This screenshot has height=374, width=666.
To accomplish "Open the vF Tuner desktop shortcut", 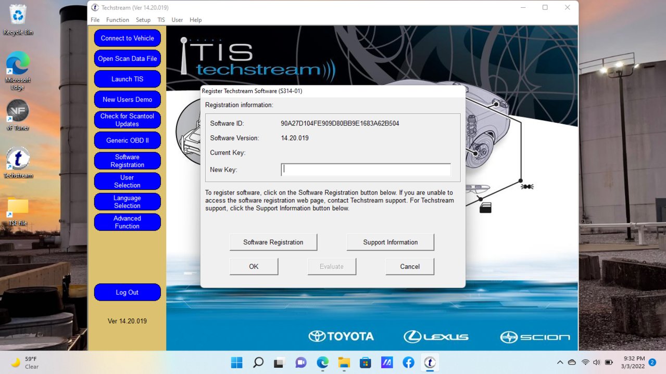I will (x=18, y=115).
